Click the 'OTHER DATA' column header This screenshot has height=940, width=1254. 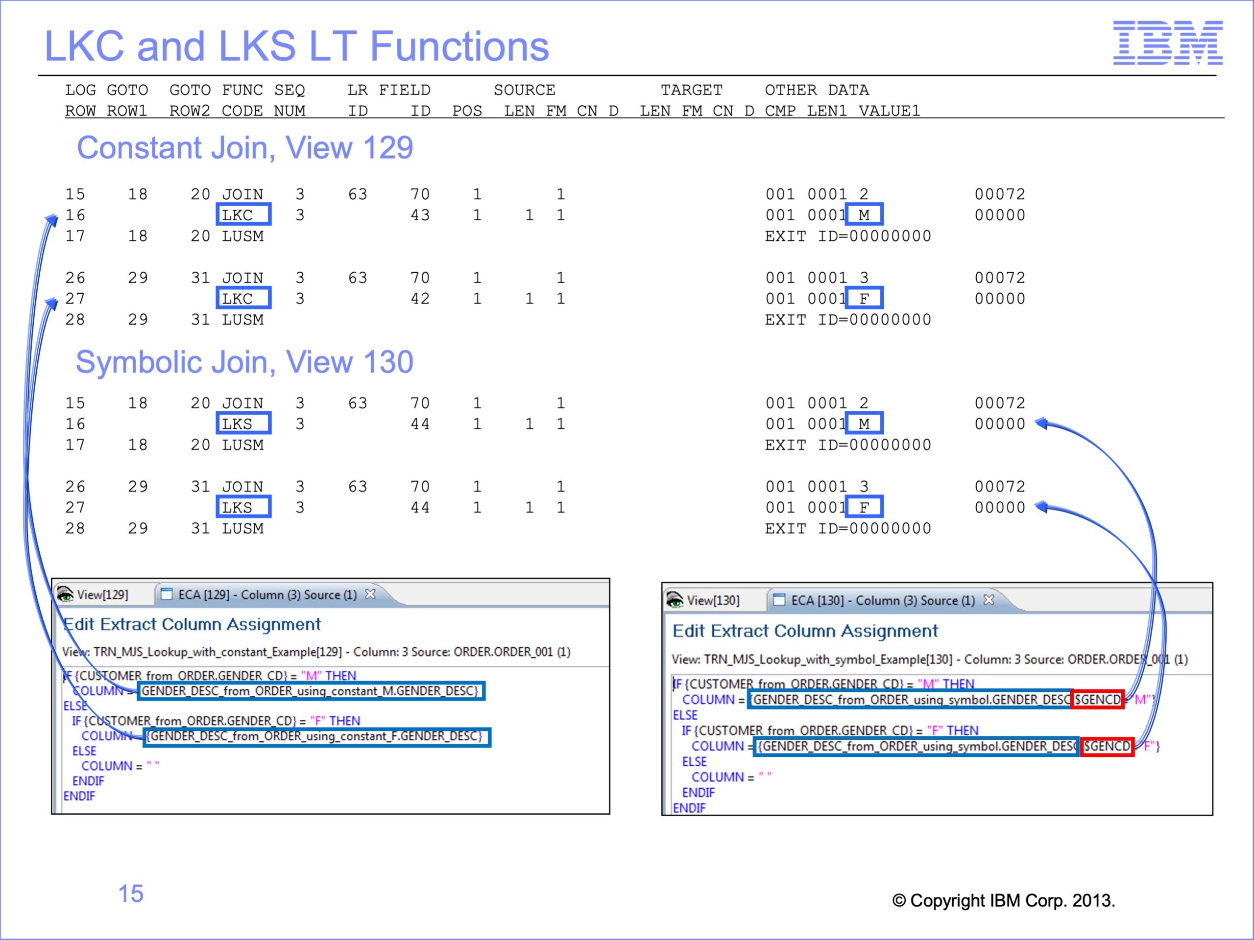pyautogui.click(x=817, y=90)
